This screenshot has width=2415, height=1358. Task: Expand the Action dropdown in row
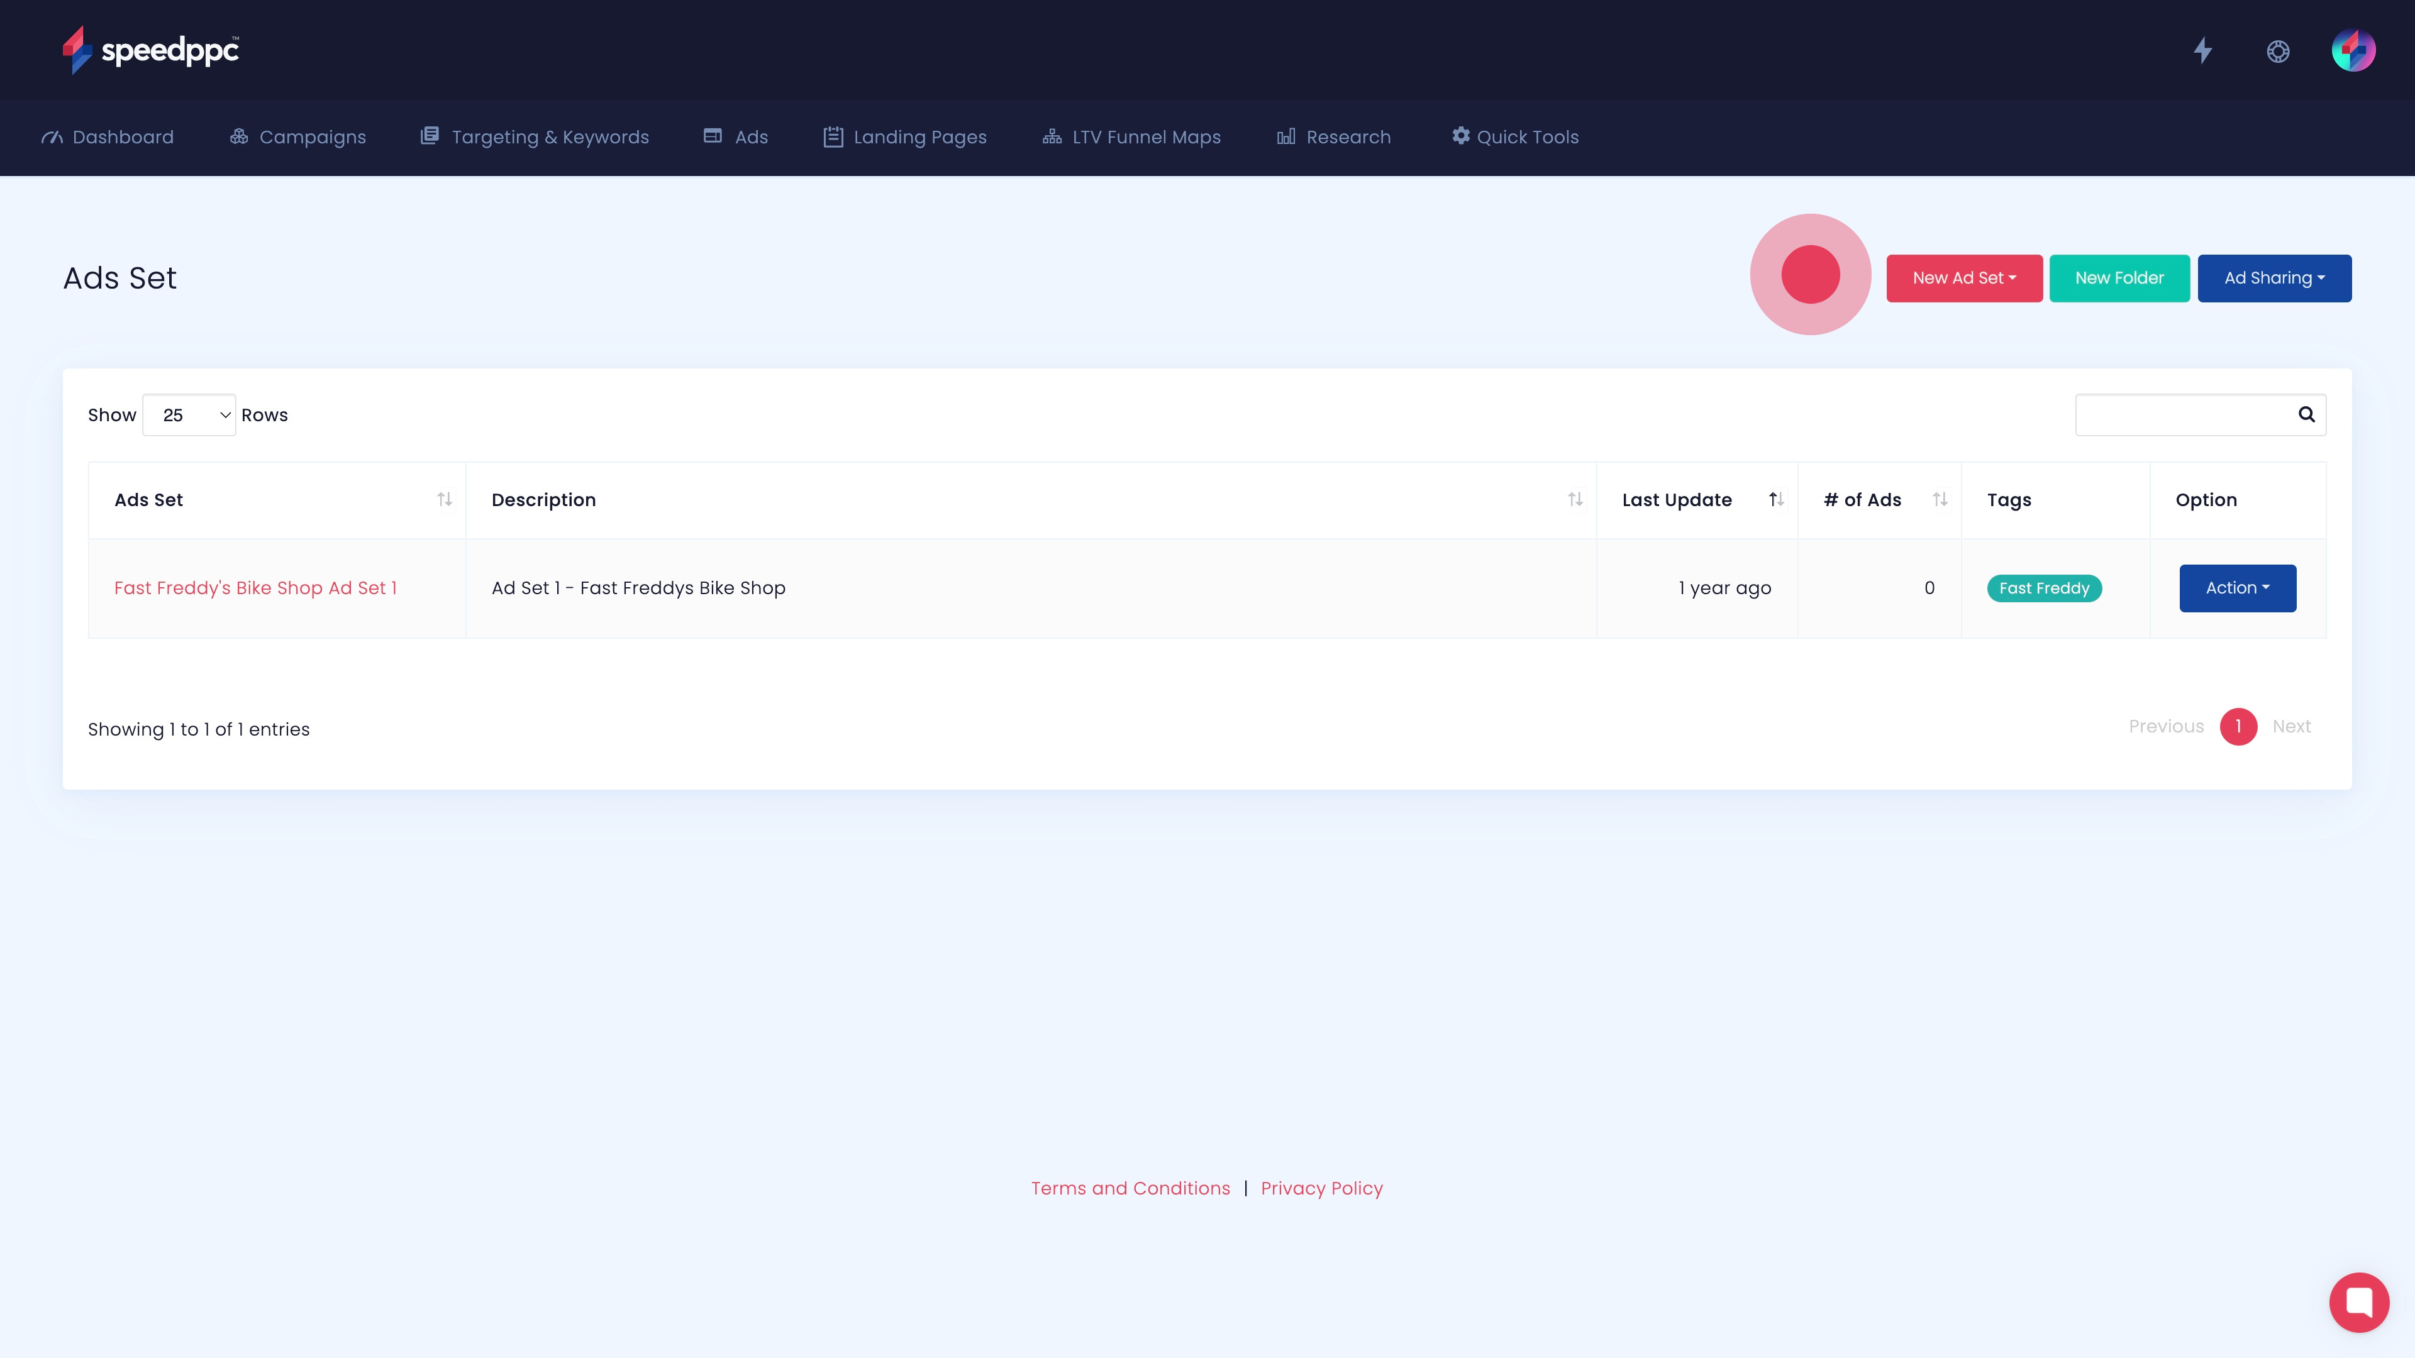tap(2237, 588)
